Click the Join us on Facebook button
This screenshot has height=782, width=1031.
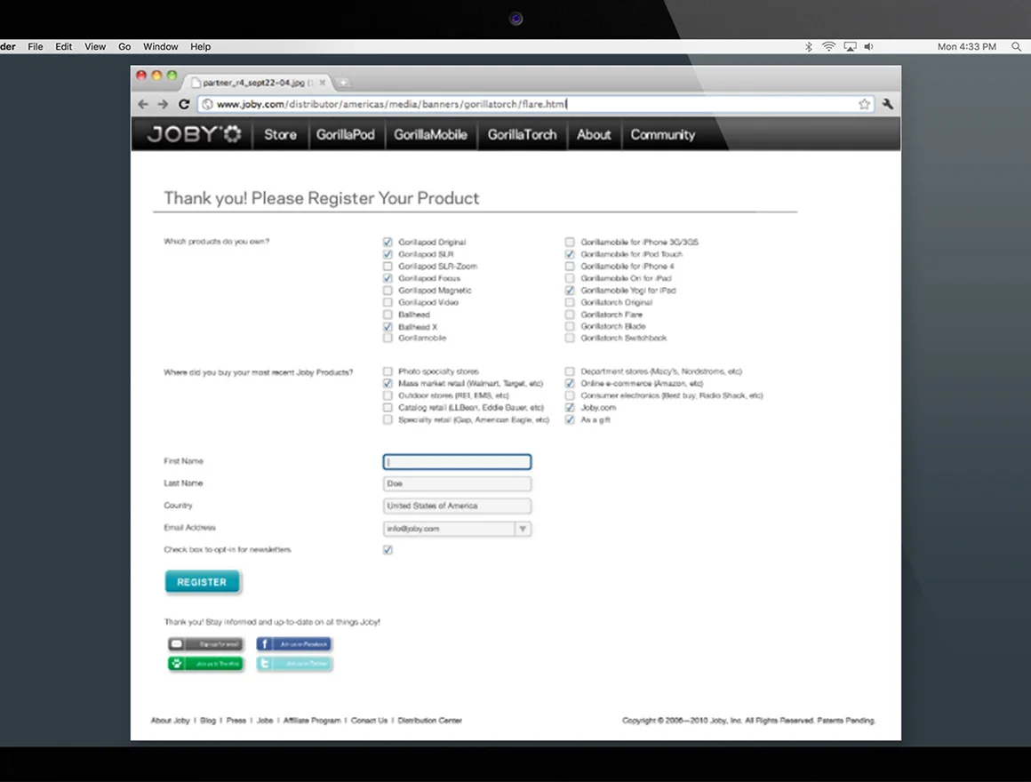coord(294,644)
